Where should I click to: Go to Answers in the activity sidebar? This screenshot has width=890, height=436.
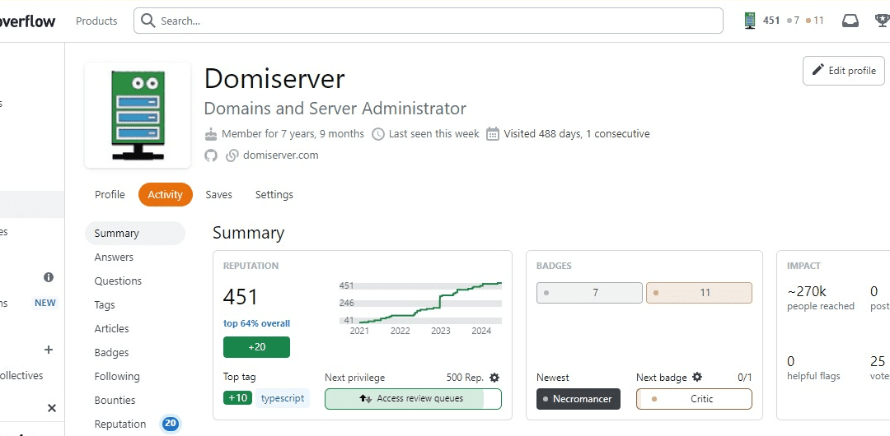point(114,257)
